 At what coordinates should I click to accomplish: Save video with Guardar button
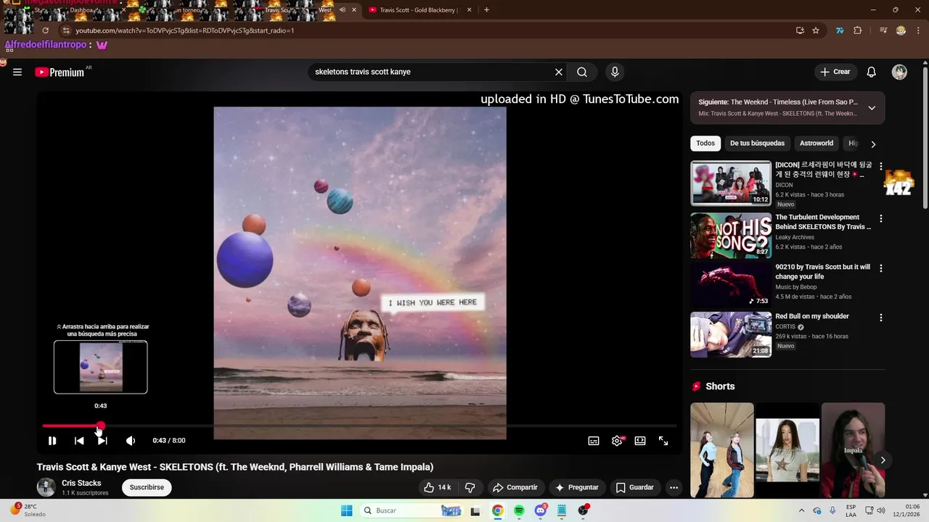(x=635, y=487)
